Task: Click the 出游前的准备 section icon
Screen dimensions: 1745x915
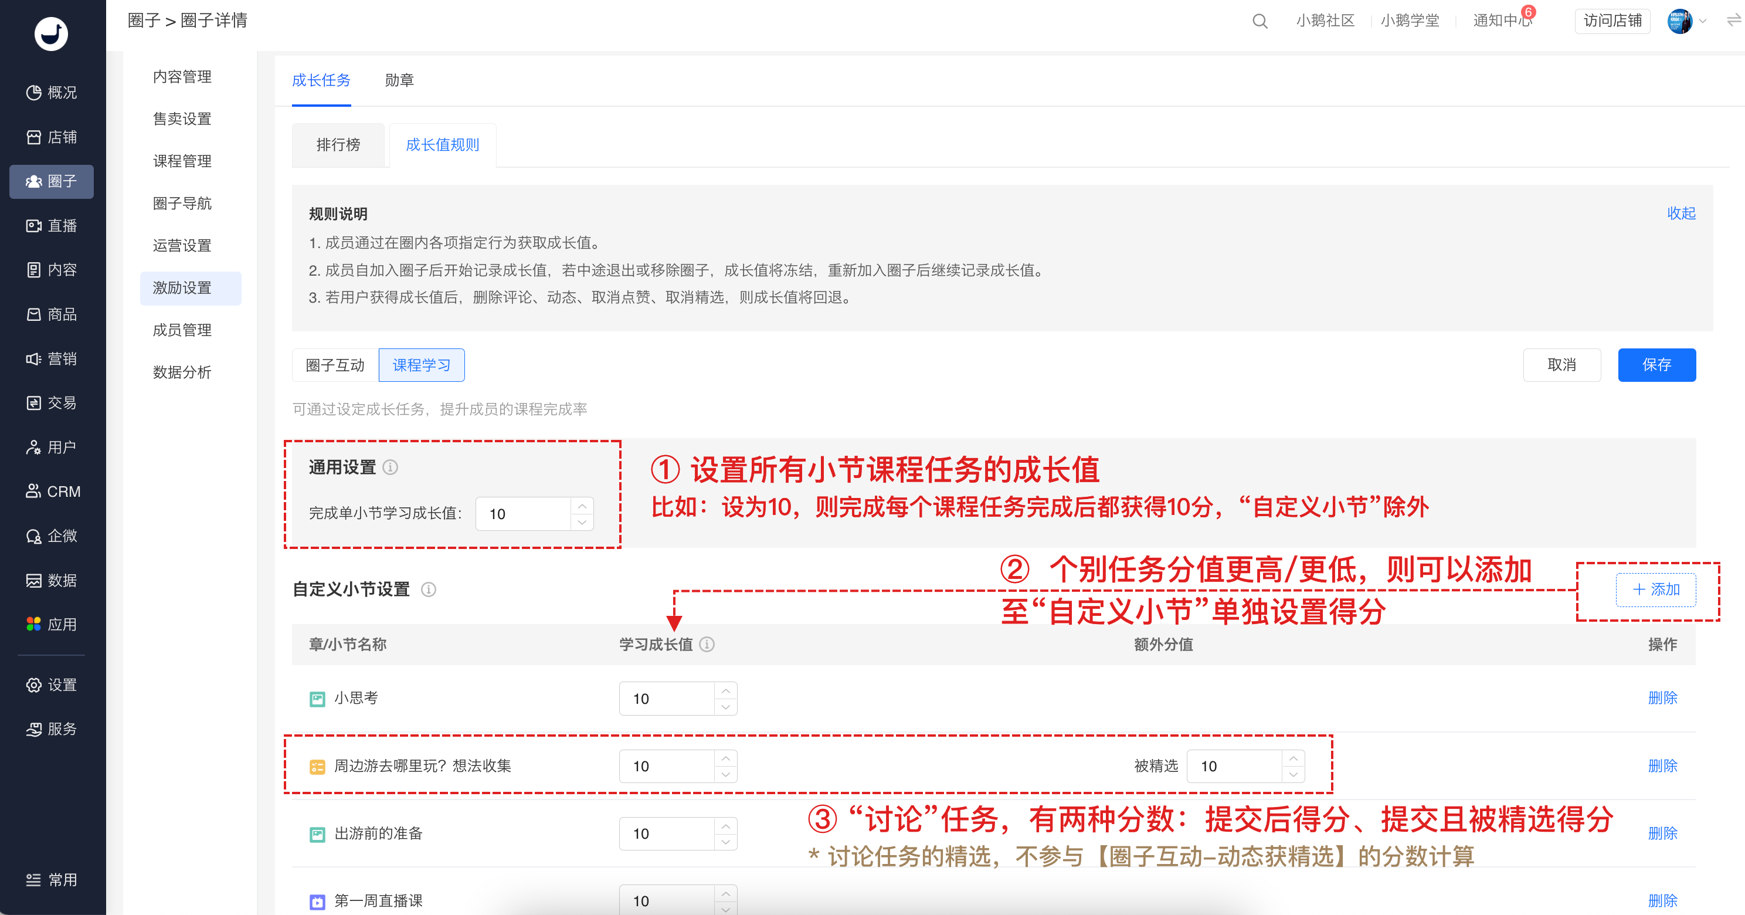Action: (x=317, y=834)
